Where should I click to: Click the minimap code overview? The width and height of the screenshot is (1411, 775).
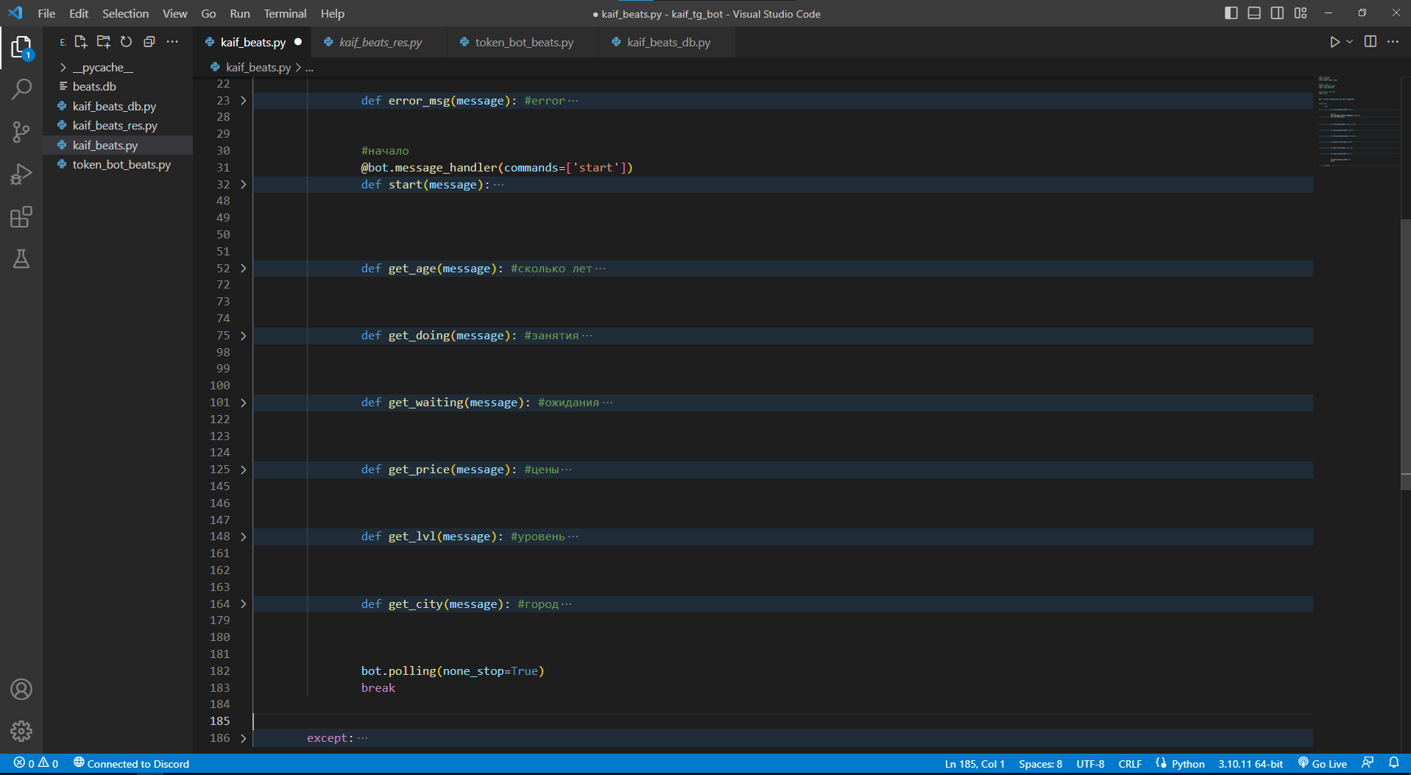(1354, 121)
